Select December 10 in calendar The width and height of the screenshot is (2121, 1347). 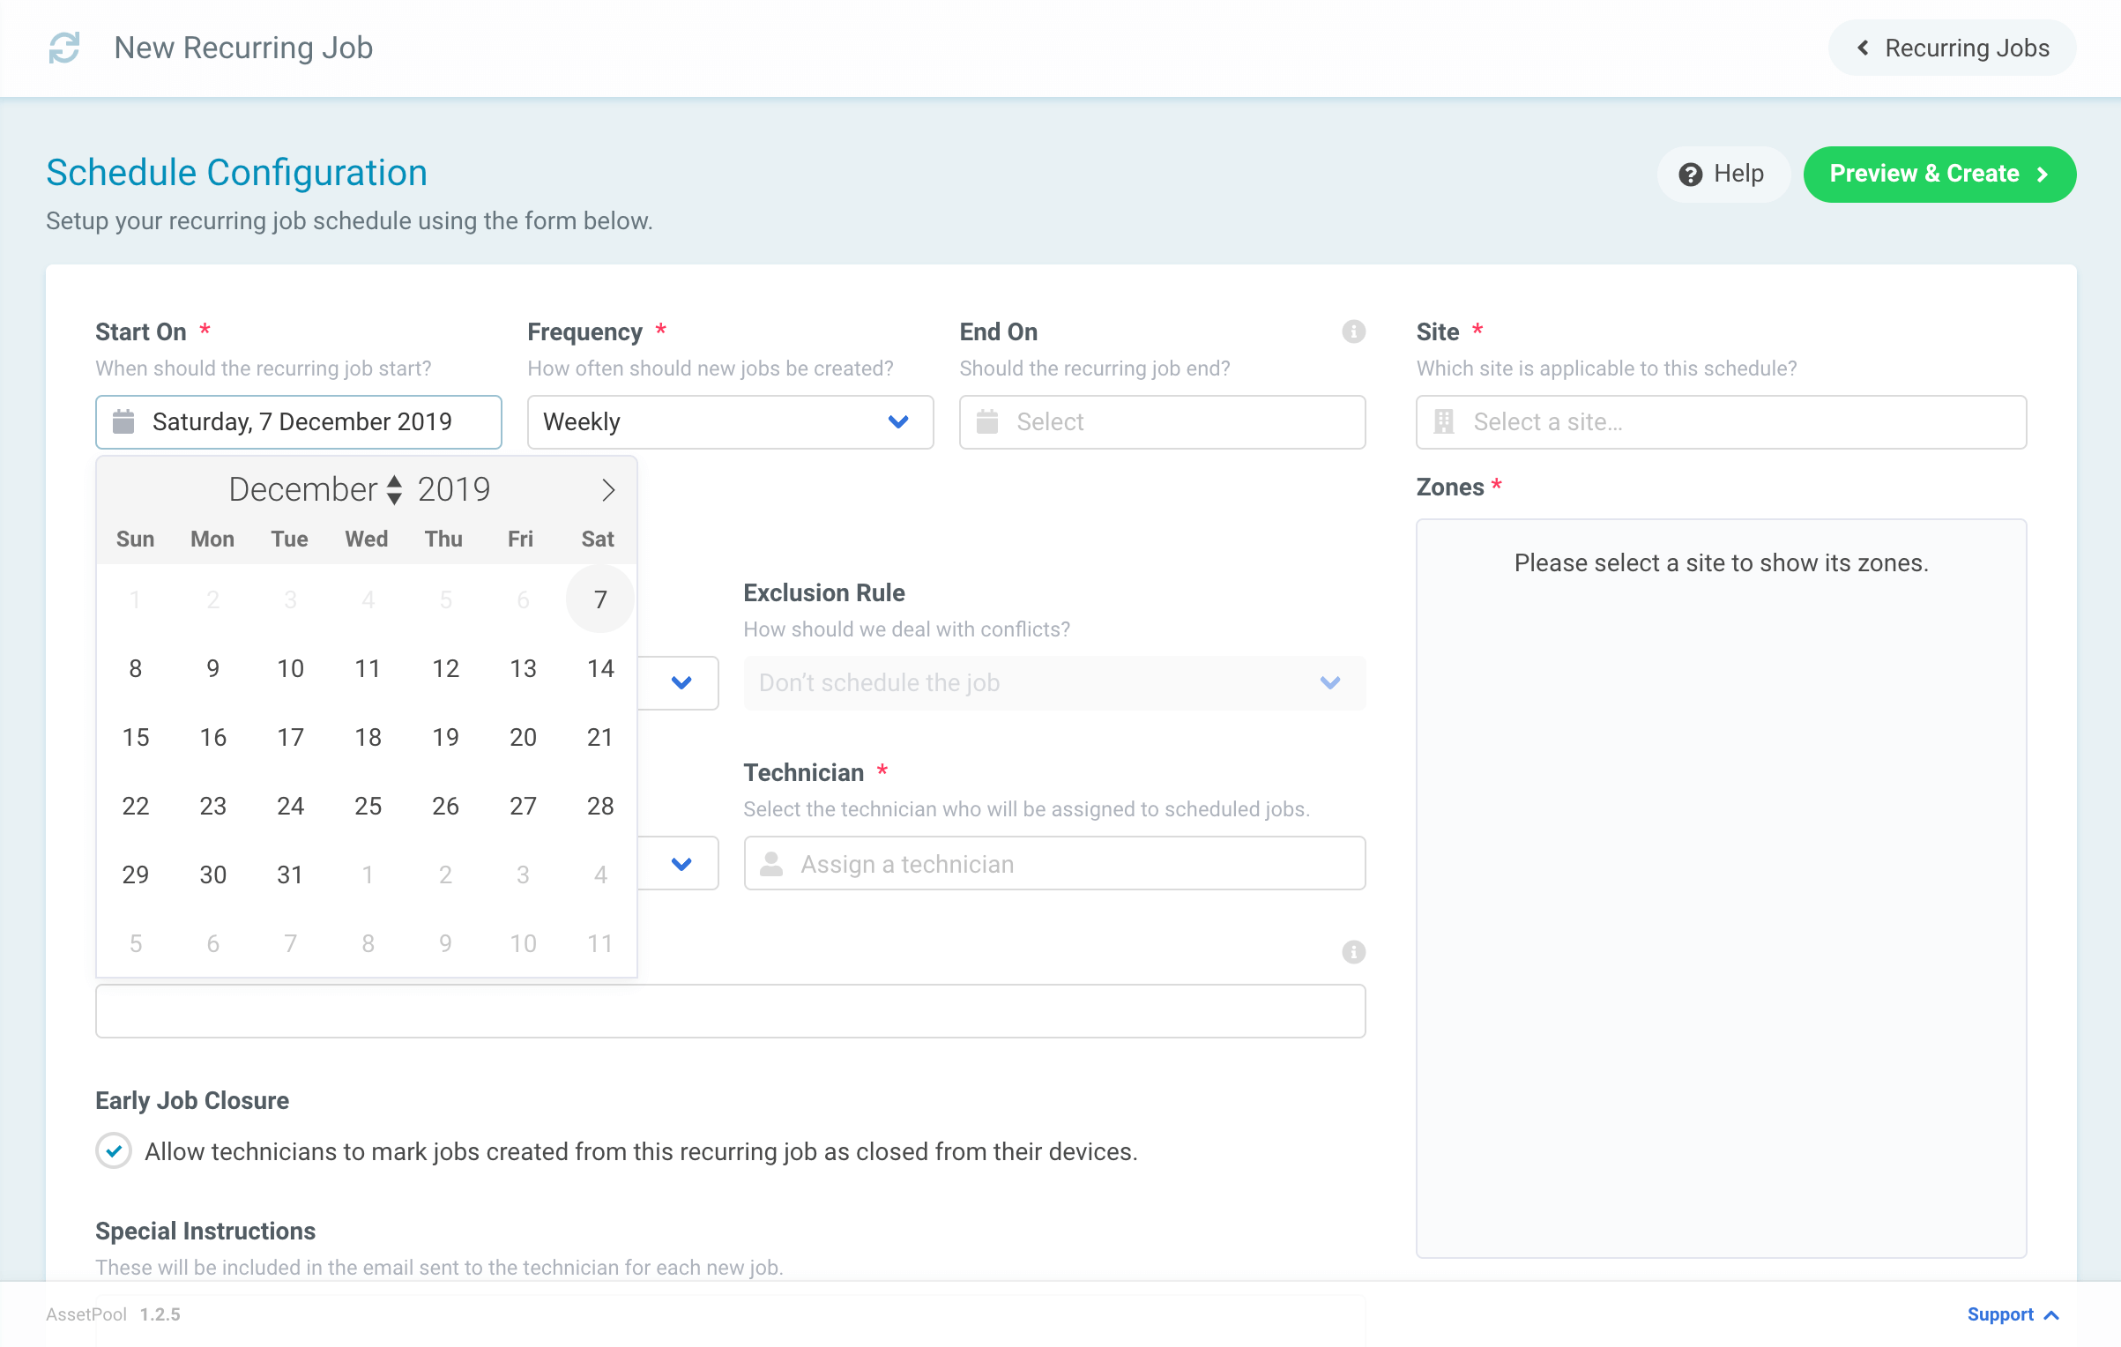(290, 668)
